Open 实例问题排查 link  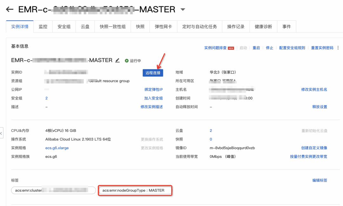(215, 48)
